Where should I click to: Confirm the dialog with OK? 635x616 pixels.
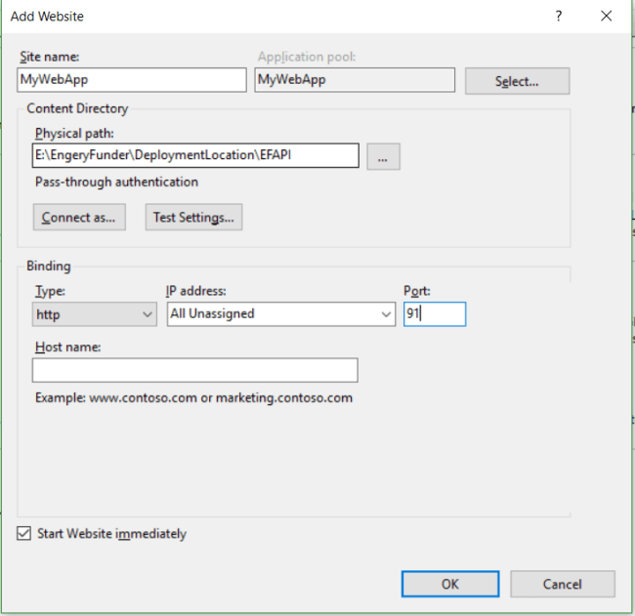449,584
